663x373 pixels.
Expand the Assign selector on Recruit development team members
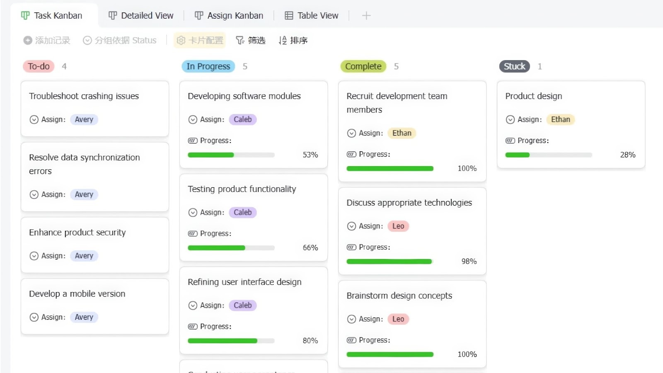pos(351,133)
